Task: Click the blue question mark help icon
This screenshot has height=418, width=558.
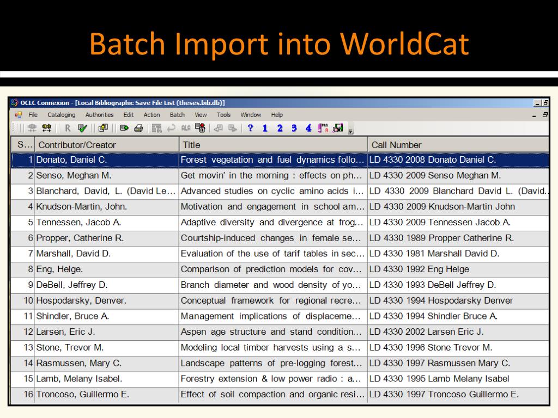Action: point(251,128)
